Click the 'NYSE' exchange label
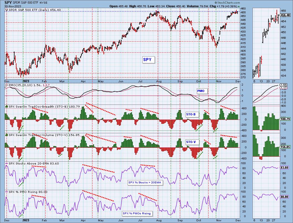 click(44, 3)
